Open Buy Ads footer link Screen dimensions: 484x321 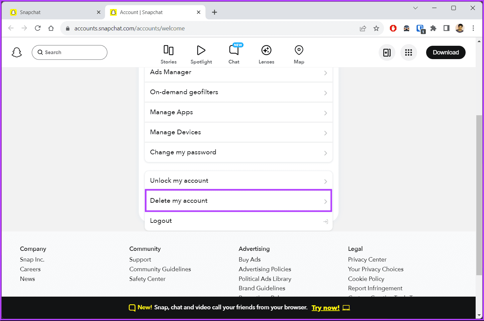pyautogui.click(x=250, y=260)
